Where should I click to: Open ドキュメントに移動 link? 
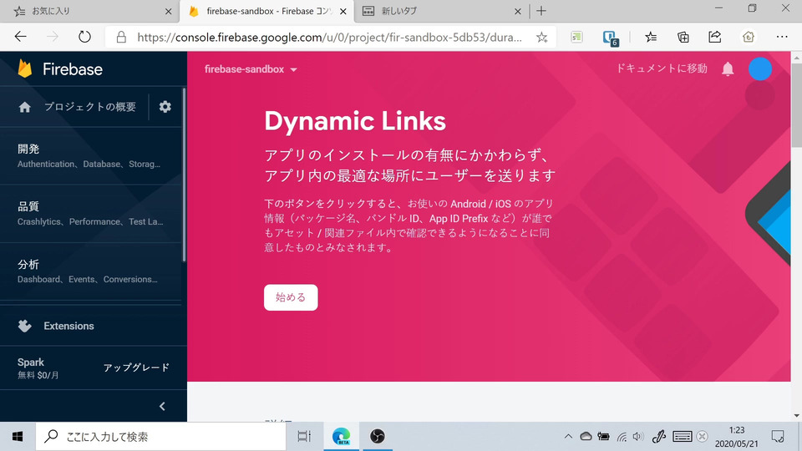coord(662,68)
